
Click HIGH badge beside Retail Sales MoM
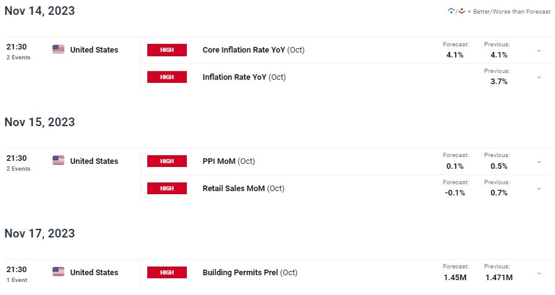(167, 188)
